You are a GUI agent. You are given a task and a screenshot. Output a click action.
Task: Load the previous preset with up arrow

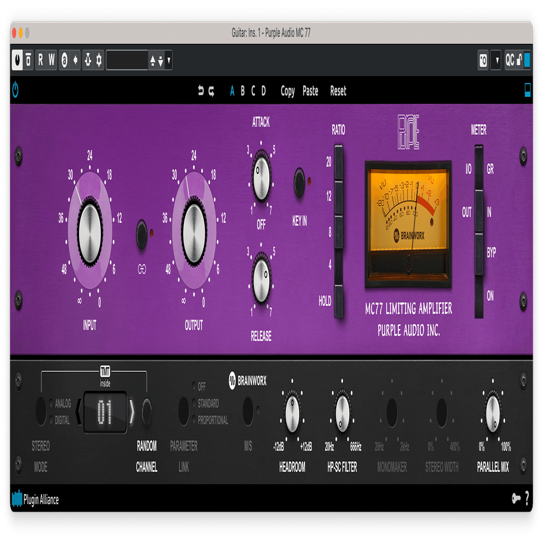pos(153,61)
